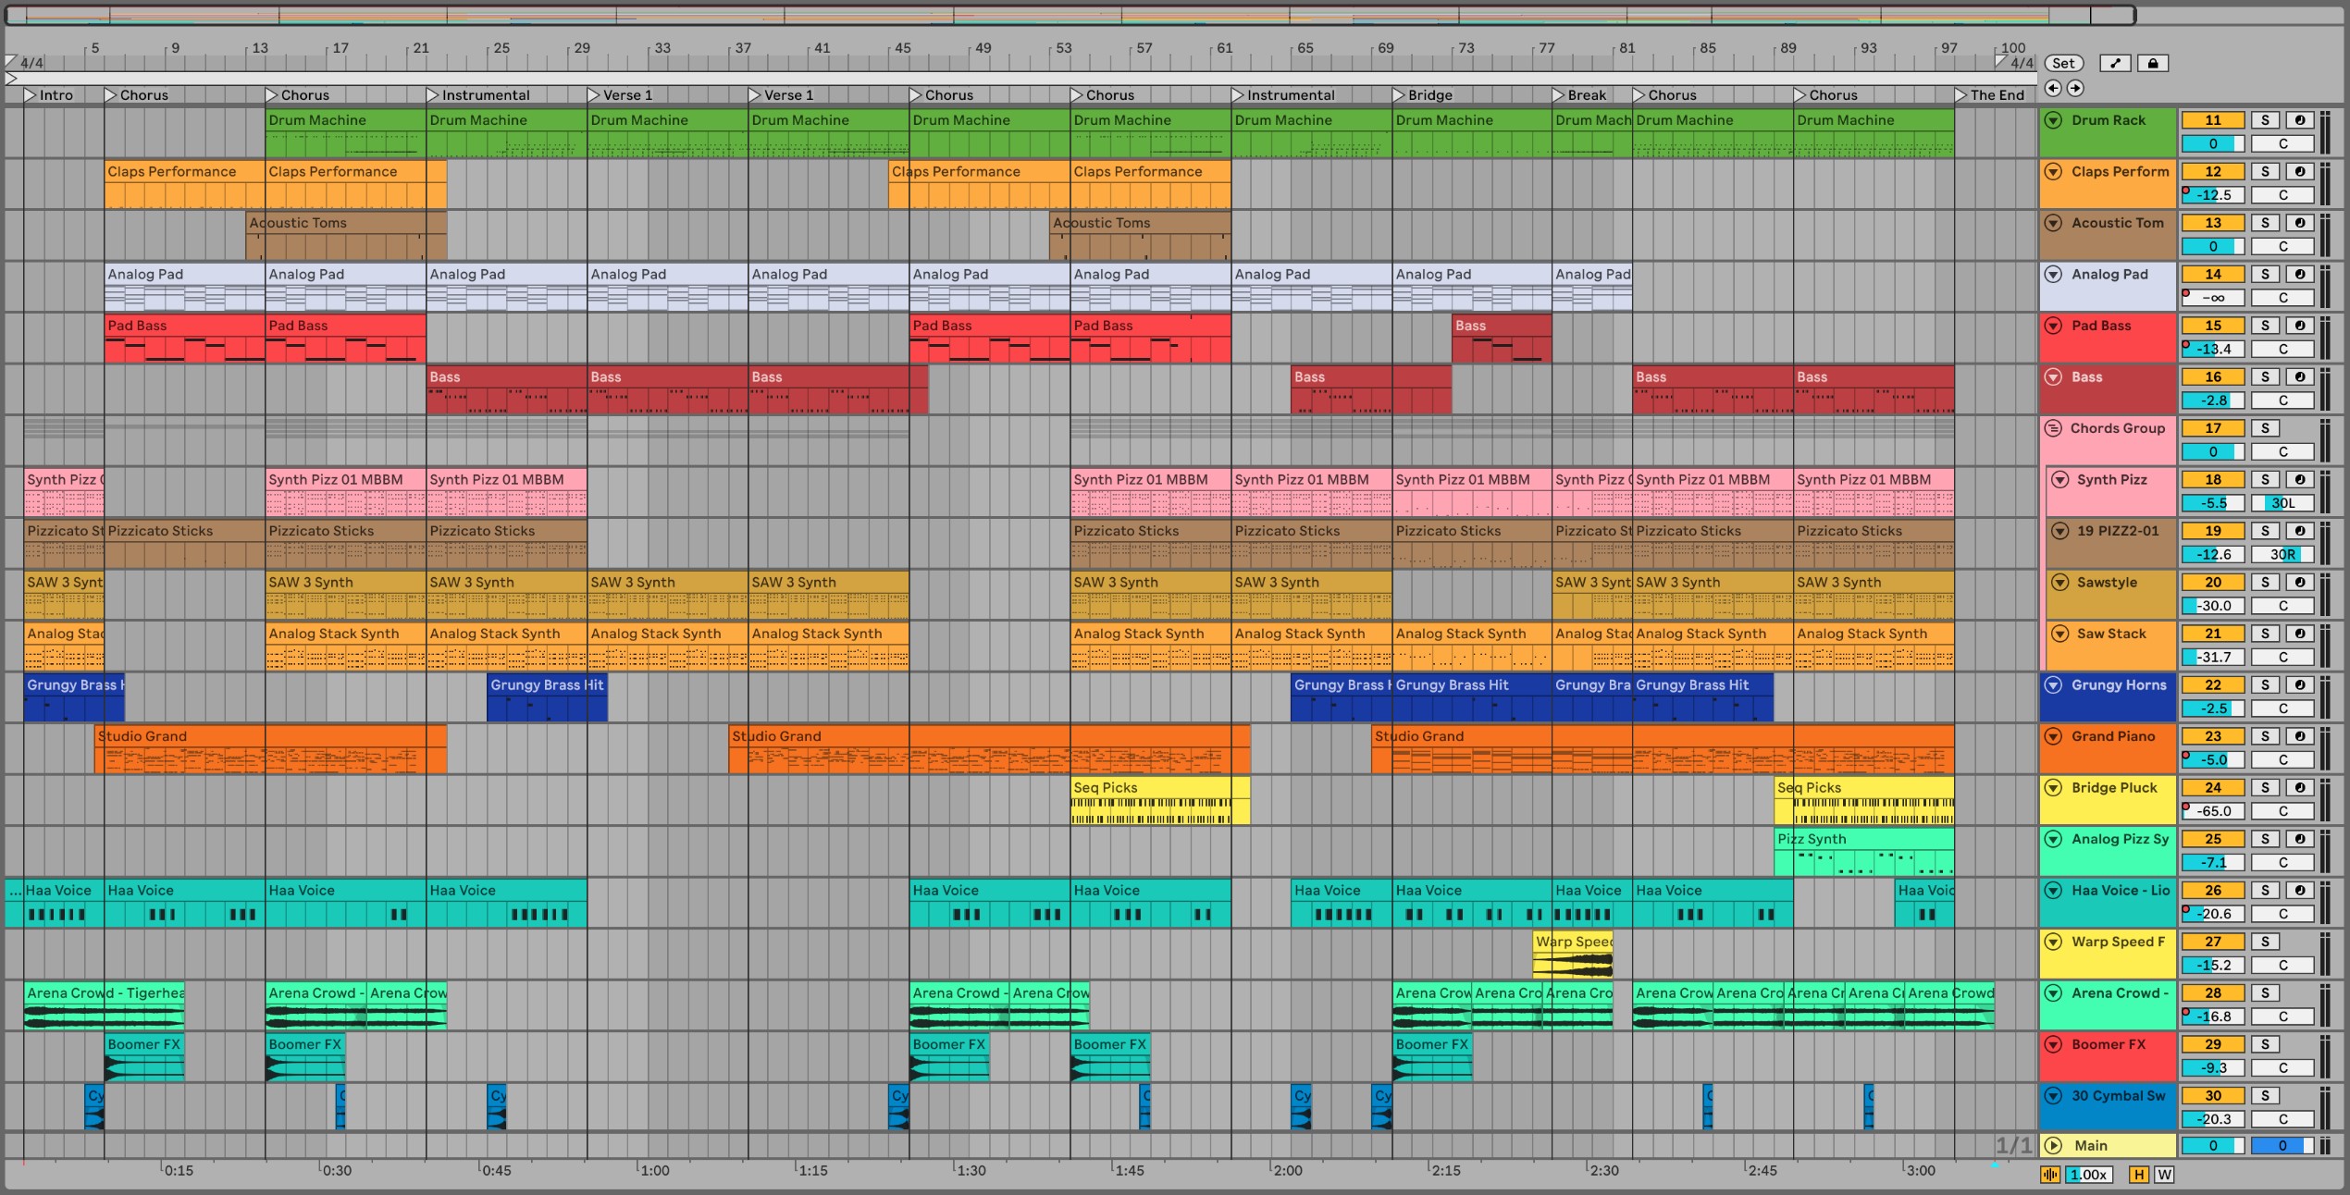Solo the Boomer FX track

2265,1044
